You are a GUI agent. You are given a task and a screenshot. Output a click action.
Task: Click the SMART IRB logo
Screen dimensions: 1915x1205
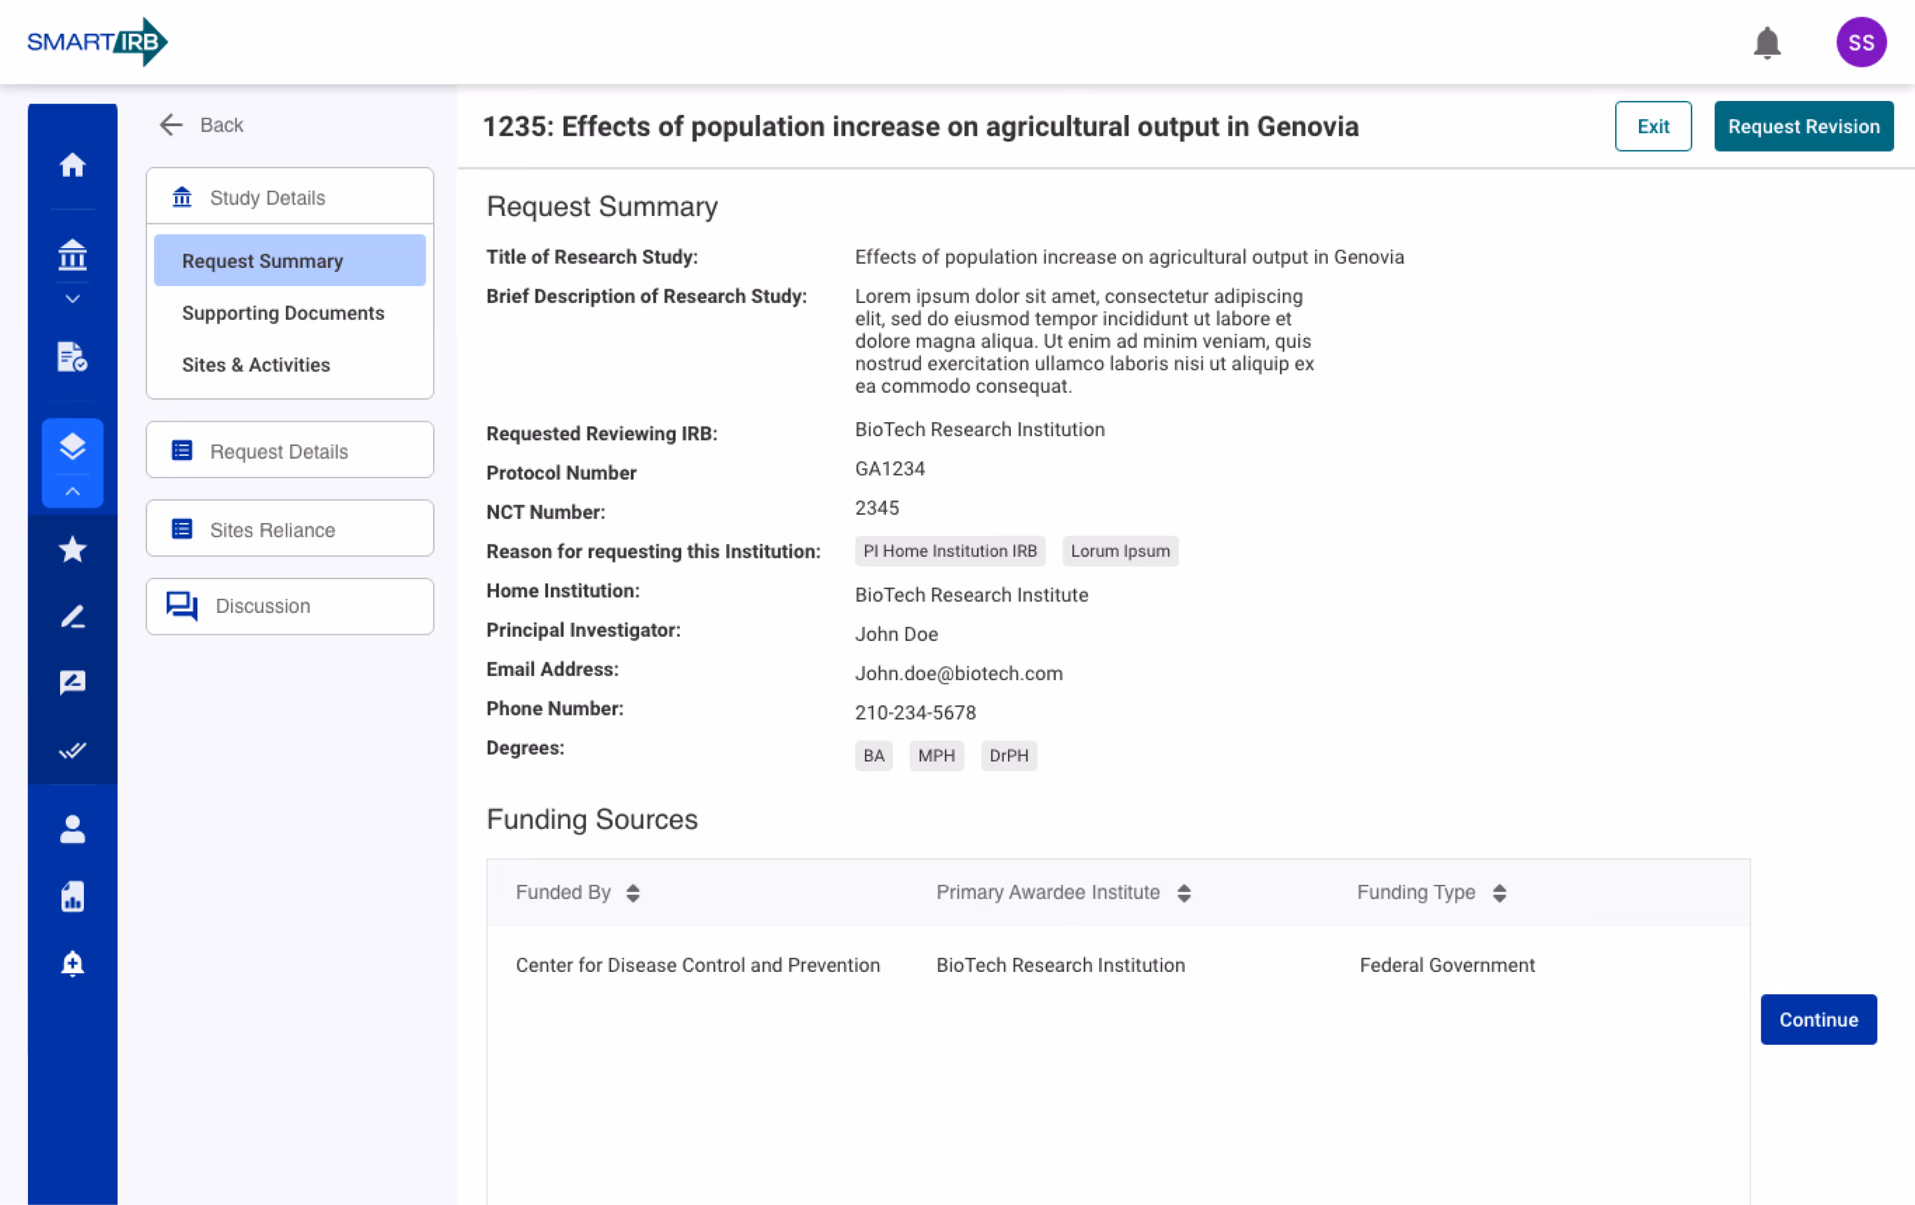(97, 41)
